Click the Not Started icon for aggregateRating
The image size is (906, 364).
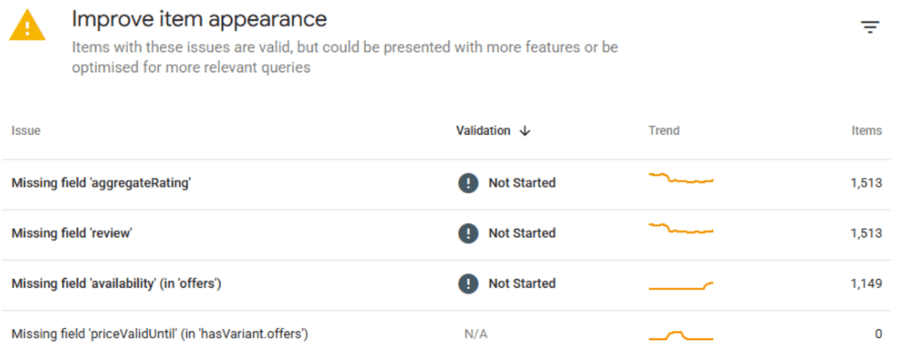click(468, 183)
